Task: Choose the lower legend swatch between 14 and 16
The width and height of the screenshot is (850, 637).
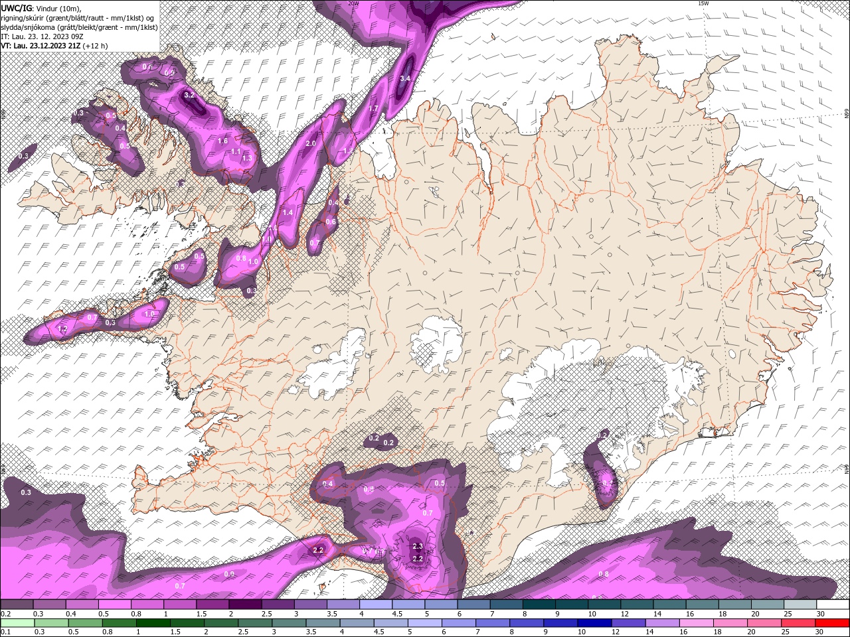Action: click(662, 623)
